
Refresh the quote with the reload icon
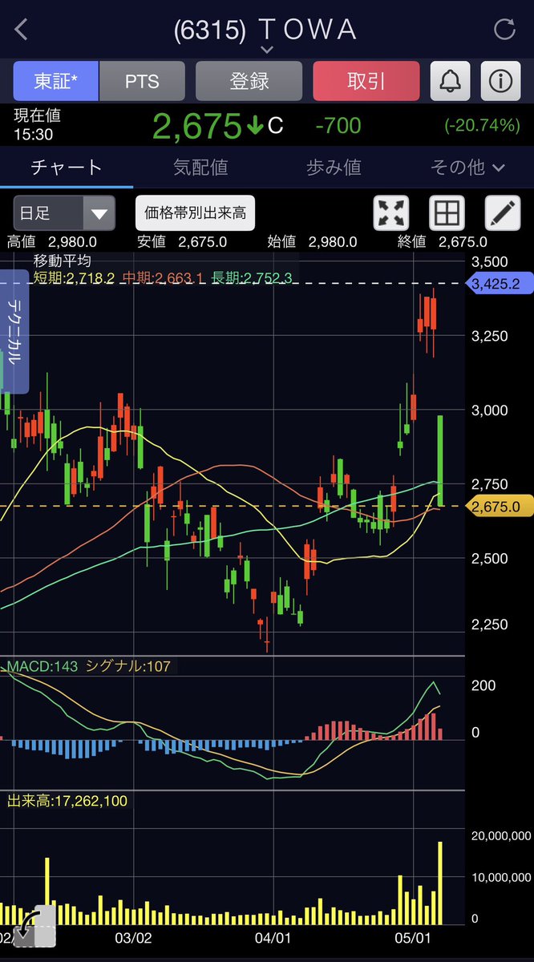tap(504, 30)
